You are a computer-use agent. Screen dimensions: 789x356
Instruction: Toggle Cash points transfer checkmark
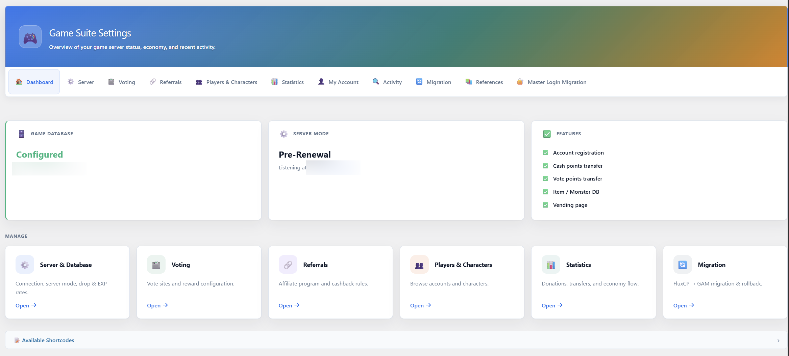545,166
